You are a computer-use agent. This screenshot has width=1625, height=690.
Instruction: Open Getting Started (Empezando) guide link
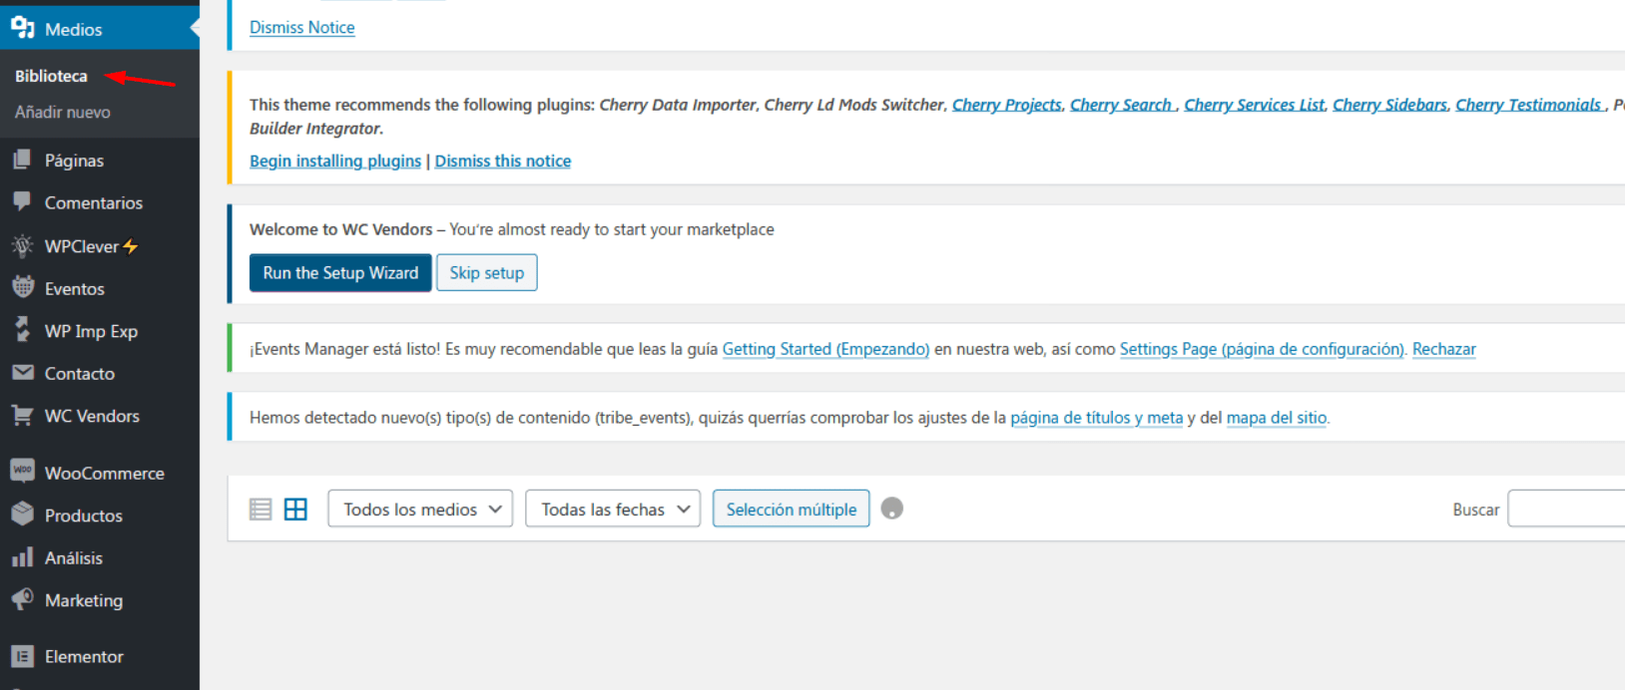pyautogui.click(x=825, y=349)
